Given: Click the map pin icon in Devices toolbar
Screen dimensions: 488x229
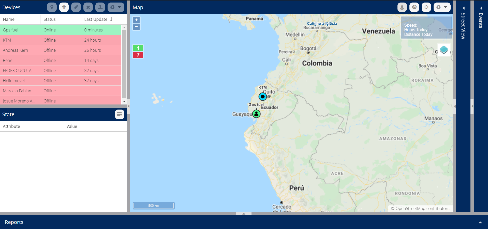Looking at the screenshot, I should (x=52, y=7).
